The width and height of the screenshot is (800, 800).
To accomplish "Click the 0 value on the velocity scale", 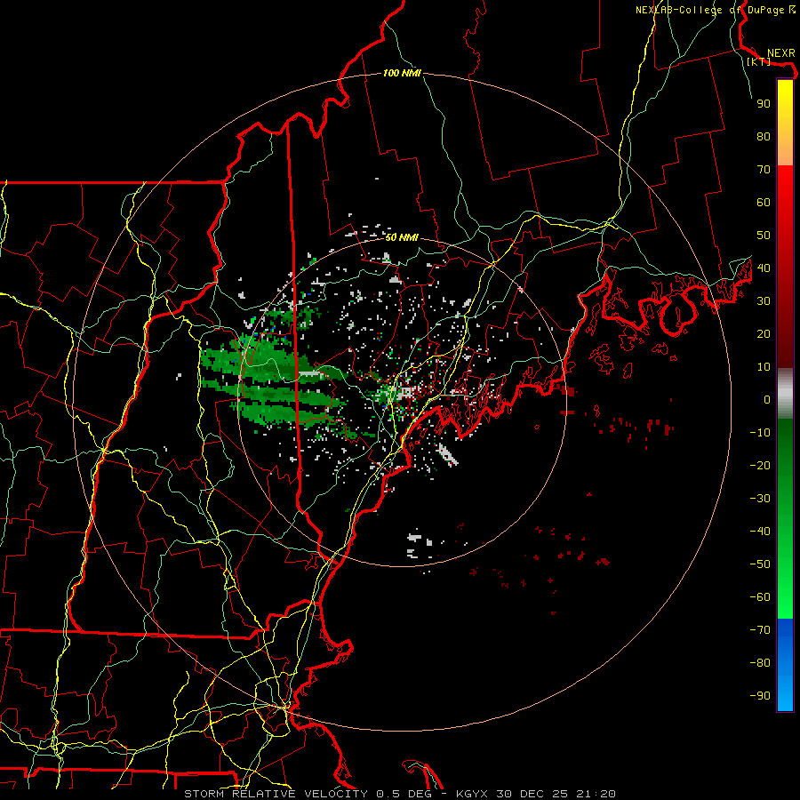I will [x=767, y=400].
